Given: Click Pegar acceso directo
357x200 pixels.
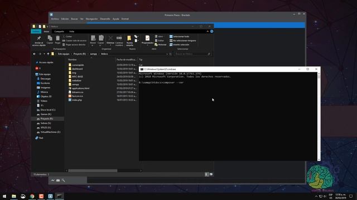Looking at the screenshot, I should [74, 44].
